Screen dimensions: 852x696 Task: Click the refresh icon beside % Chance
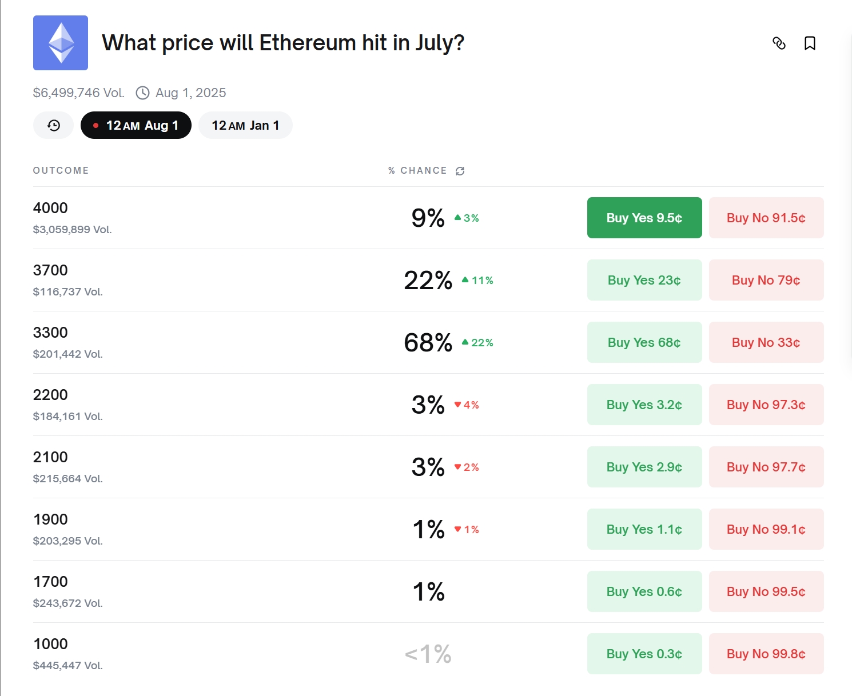click(x=460, y=171)
